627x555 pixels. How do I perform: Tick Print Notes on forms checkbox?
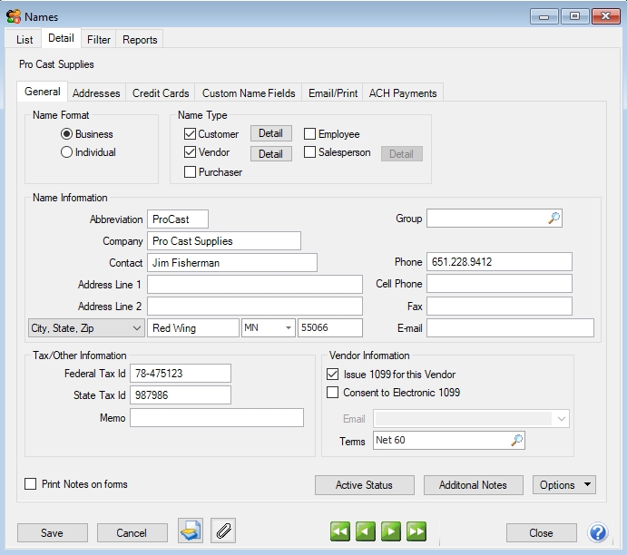click(31, 484)
